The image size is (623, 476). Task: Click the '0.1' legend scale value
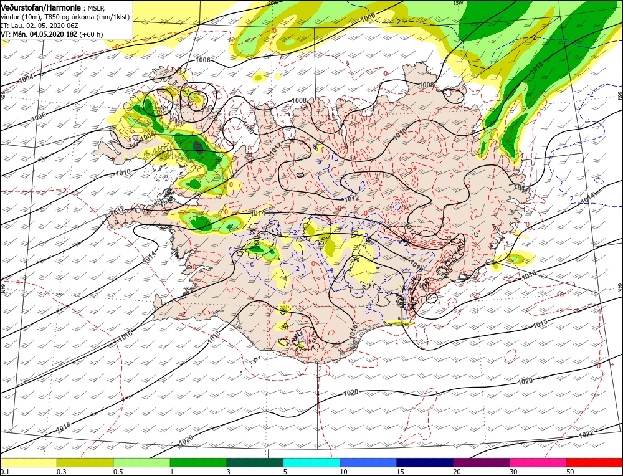(5, 472)
